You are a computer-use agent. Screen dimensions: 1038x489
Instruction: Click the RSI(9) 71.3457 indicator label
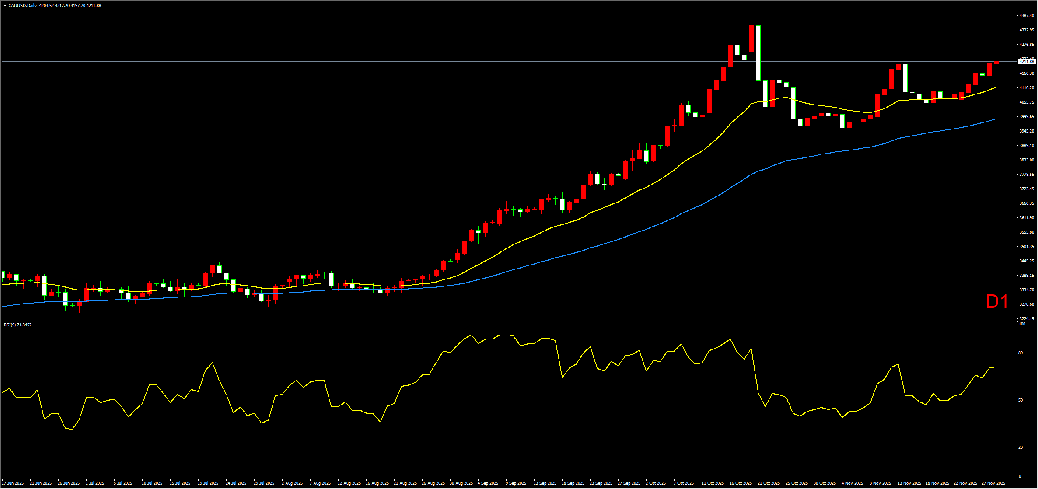[17, 325]
